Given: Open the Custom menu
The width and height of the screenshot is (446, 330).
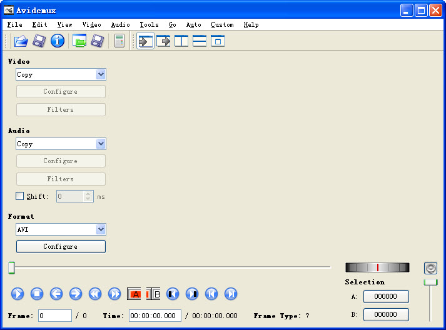Looking at the screenshot, I should pos(222,25).
